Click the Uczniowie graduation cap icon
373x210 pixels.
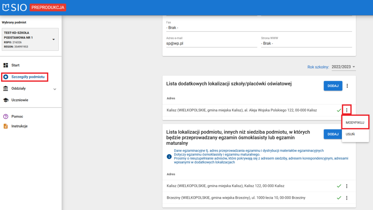(6, 100)
